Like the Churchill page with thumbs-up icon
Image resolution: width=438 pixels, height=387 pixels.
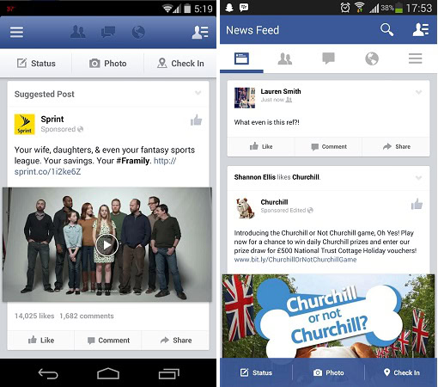(417, 204)
